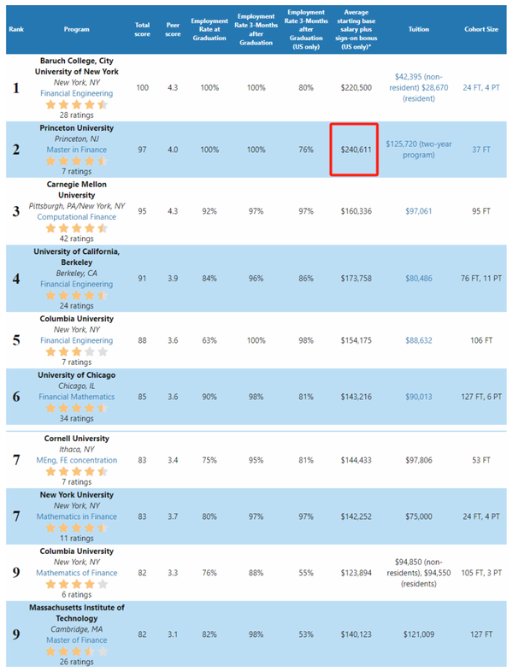Click Columbia Mathematics of Finance star rating
Viewport: 513px width, 672px height.
tap(77, 584)
